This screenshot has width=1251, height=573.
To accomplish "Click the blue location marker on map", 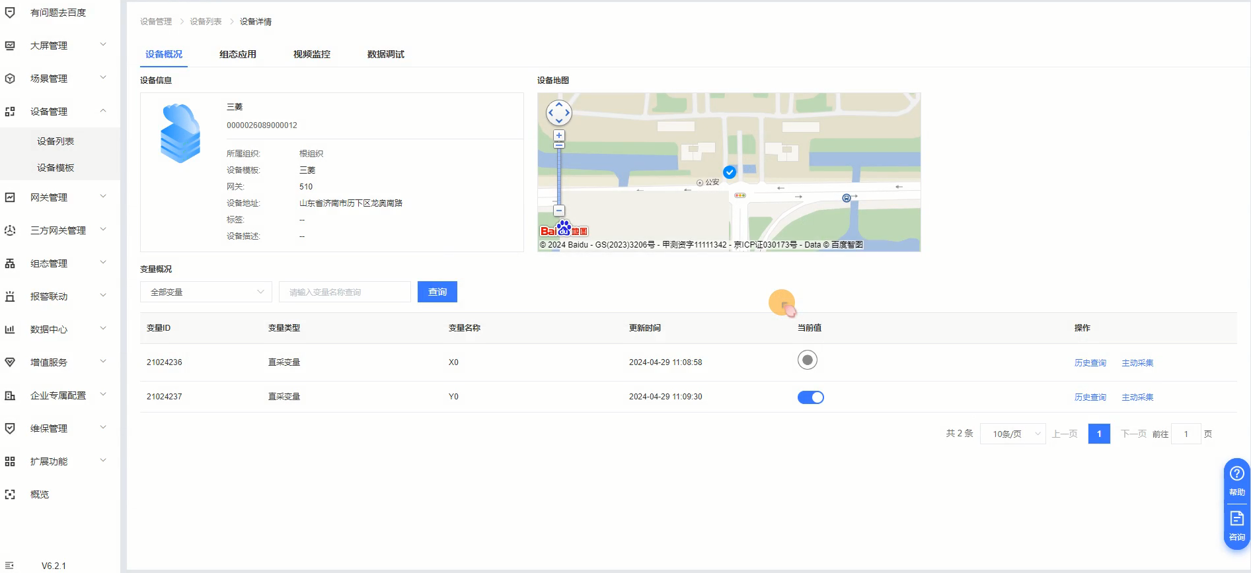I will point(730,172).
